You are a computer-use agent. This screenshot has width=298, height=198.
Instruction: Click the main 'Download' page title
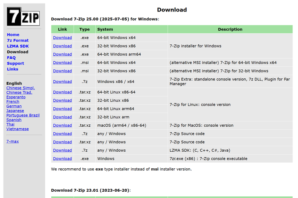tap(172, 10)
